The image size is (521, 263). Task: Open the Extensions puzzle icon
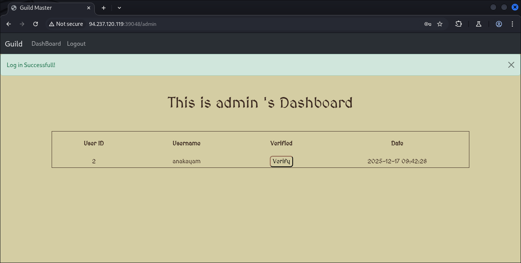click(458, 24)
